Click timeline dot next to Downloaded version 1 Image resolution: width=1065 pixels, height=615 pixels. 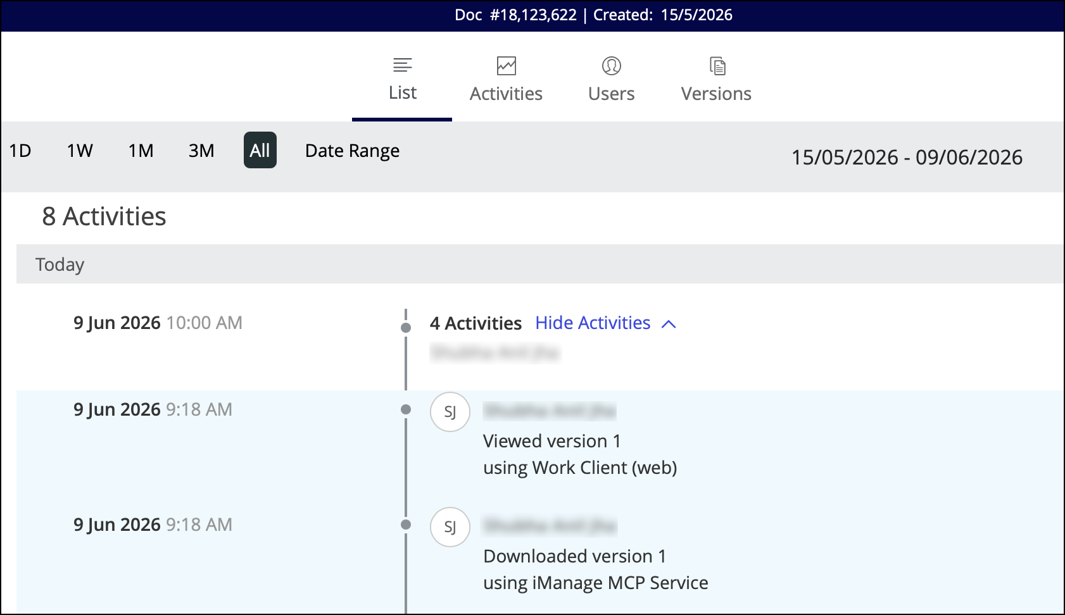406,525
